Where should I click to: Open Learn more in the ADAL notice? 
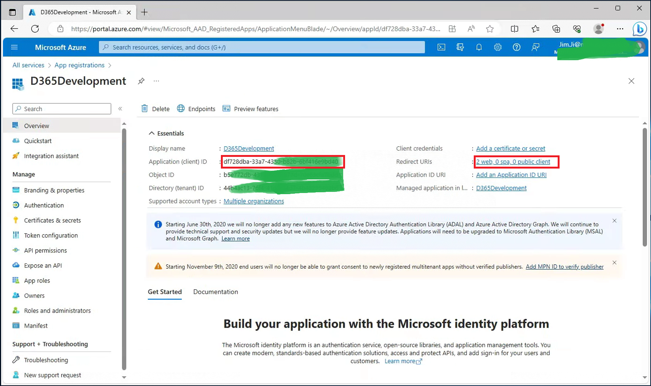[236, 239]
